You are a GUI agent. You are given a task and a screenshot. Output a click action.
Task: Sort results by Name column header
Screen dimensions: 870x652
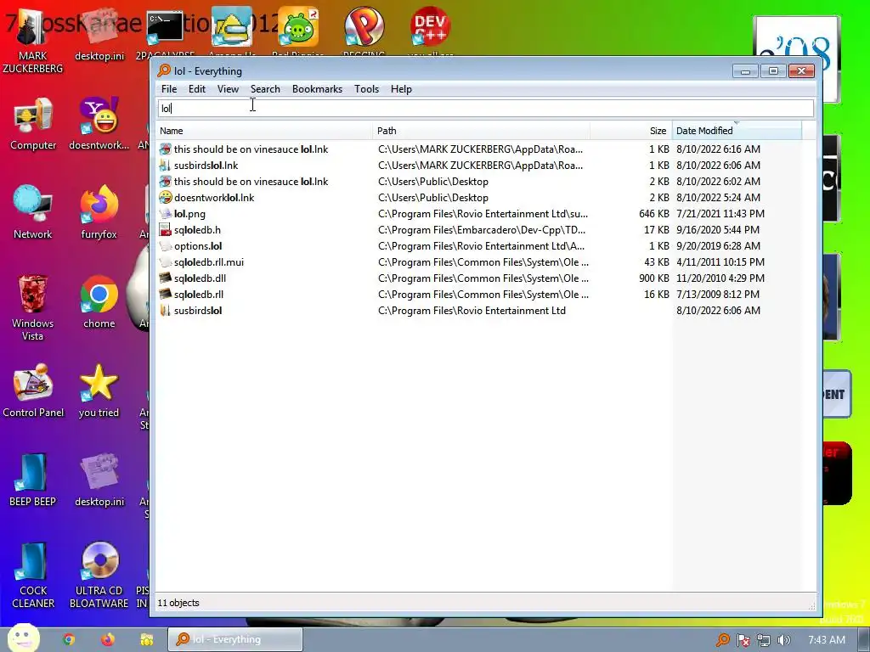(x=264, y=131)
